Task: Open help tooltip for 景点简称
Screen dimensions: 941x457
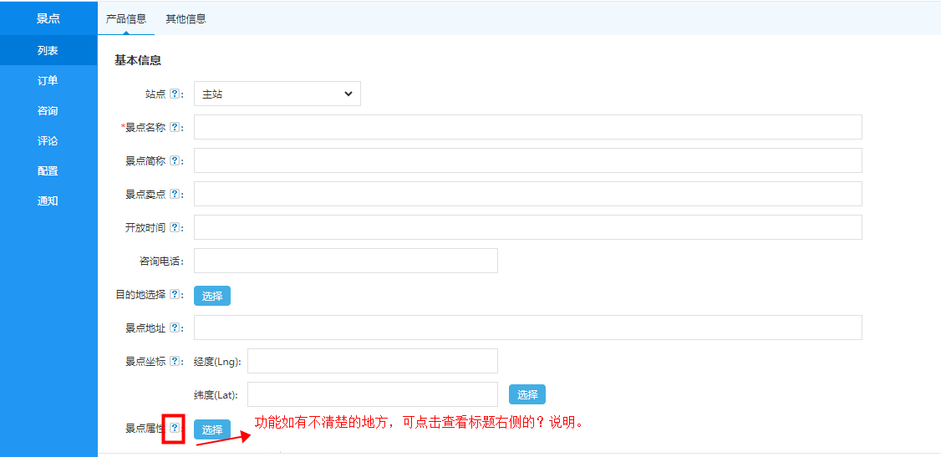Action: coord(174,161)
